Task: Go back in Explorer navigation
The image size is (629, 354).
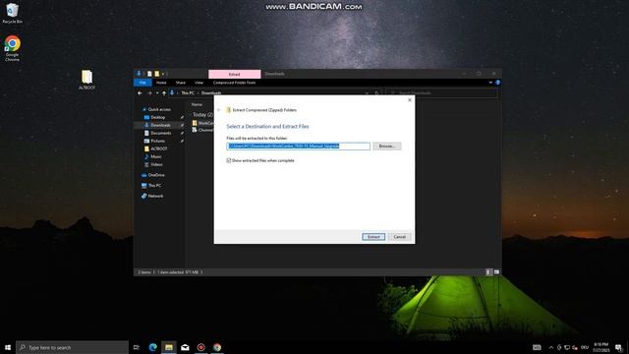Action: (140, 93)
